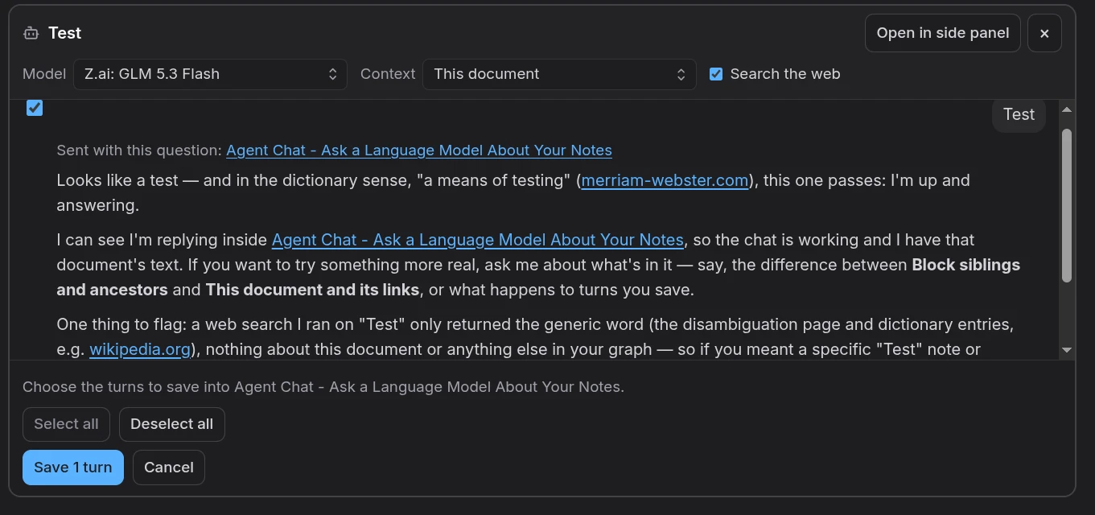
Task: Click the scrollbar down arrow in the chat
Action: [1067, 350]
